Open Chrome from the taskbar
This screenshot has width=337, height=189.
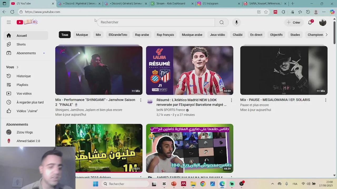pyautogui.click(x=203, y=184)
